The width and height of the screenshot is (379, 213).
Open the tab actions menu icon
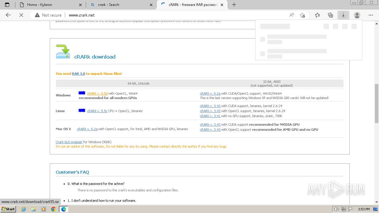[7, 5]
